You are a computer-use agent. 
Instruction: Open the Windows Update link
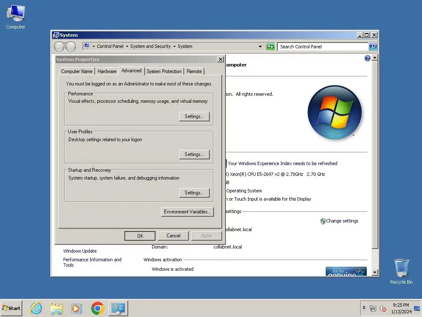tap(80, 251)
